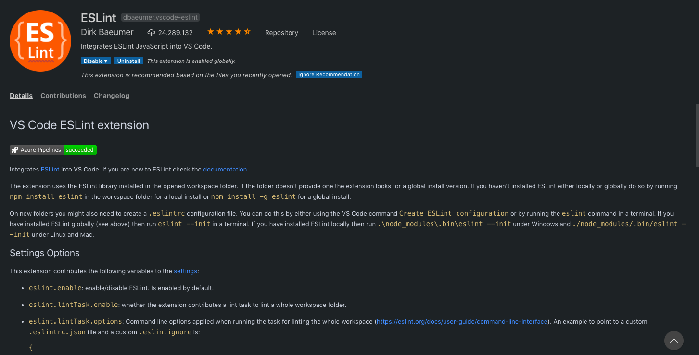Image resolution: width=699 pixels, height=355 pixels.
Task: Switch to the Contributions tab
Action: [63, 95]
